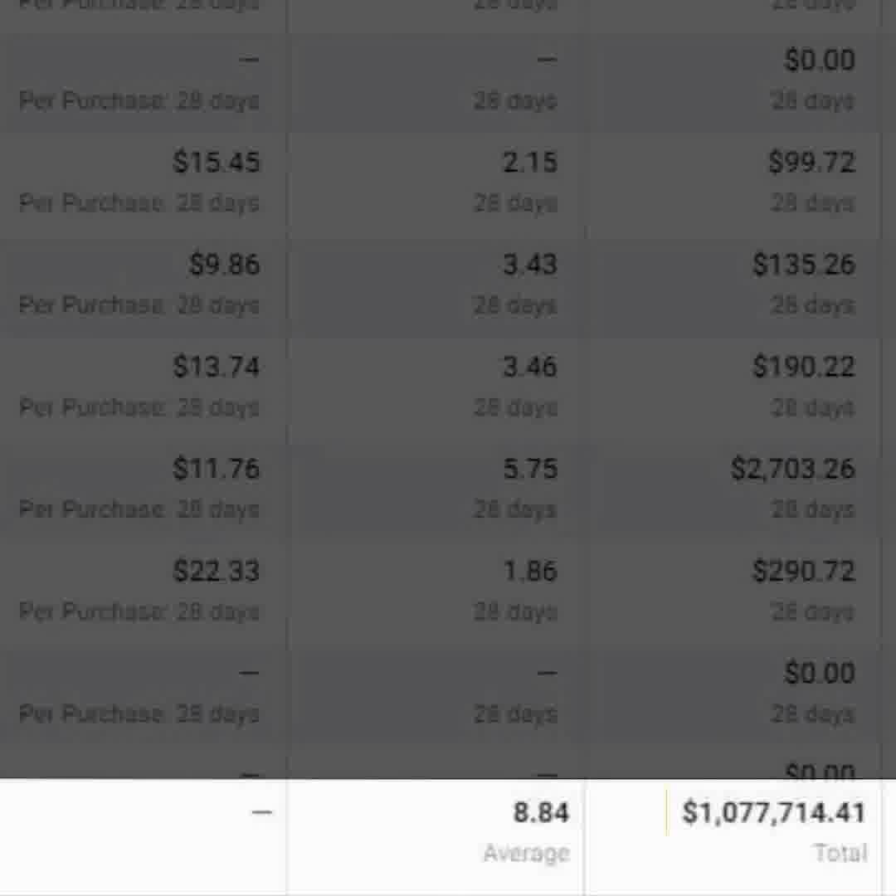Click the $290.72 amount
The width and height of the screenshot is (896, 896).
[x=803, y=570]
